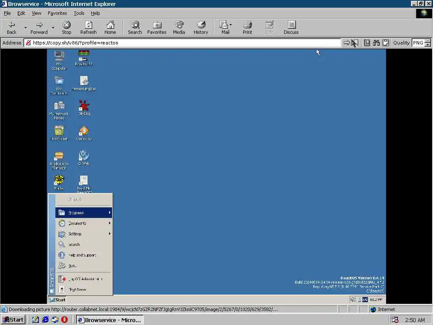Open the Favorites pane toolbar button

click(x=156, y=28)
